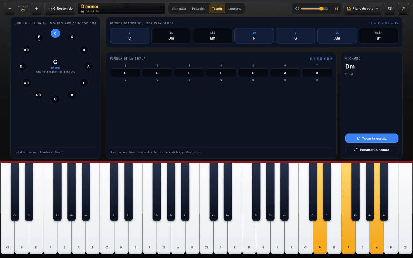This screenshot has height=258, width=413.
Task: Play the I chord C card
Action: [130, 36]
